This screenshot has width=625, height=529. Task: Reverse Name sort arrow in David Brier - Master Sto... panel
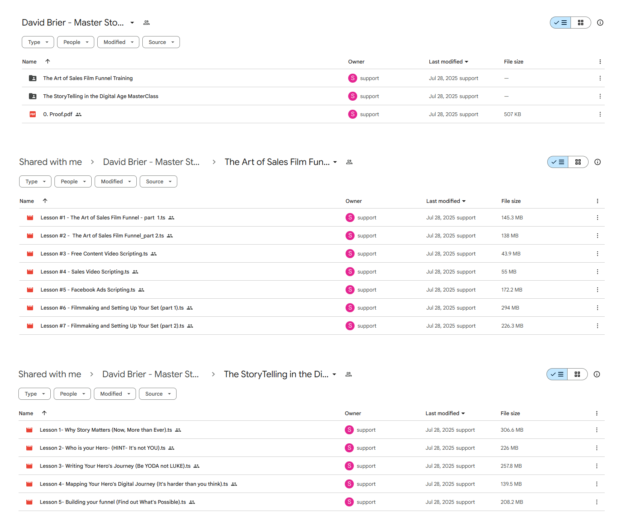[48, 61]
